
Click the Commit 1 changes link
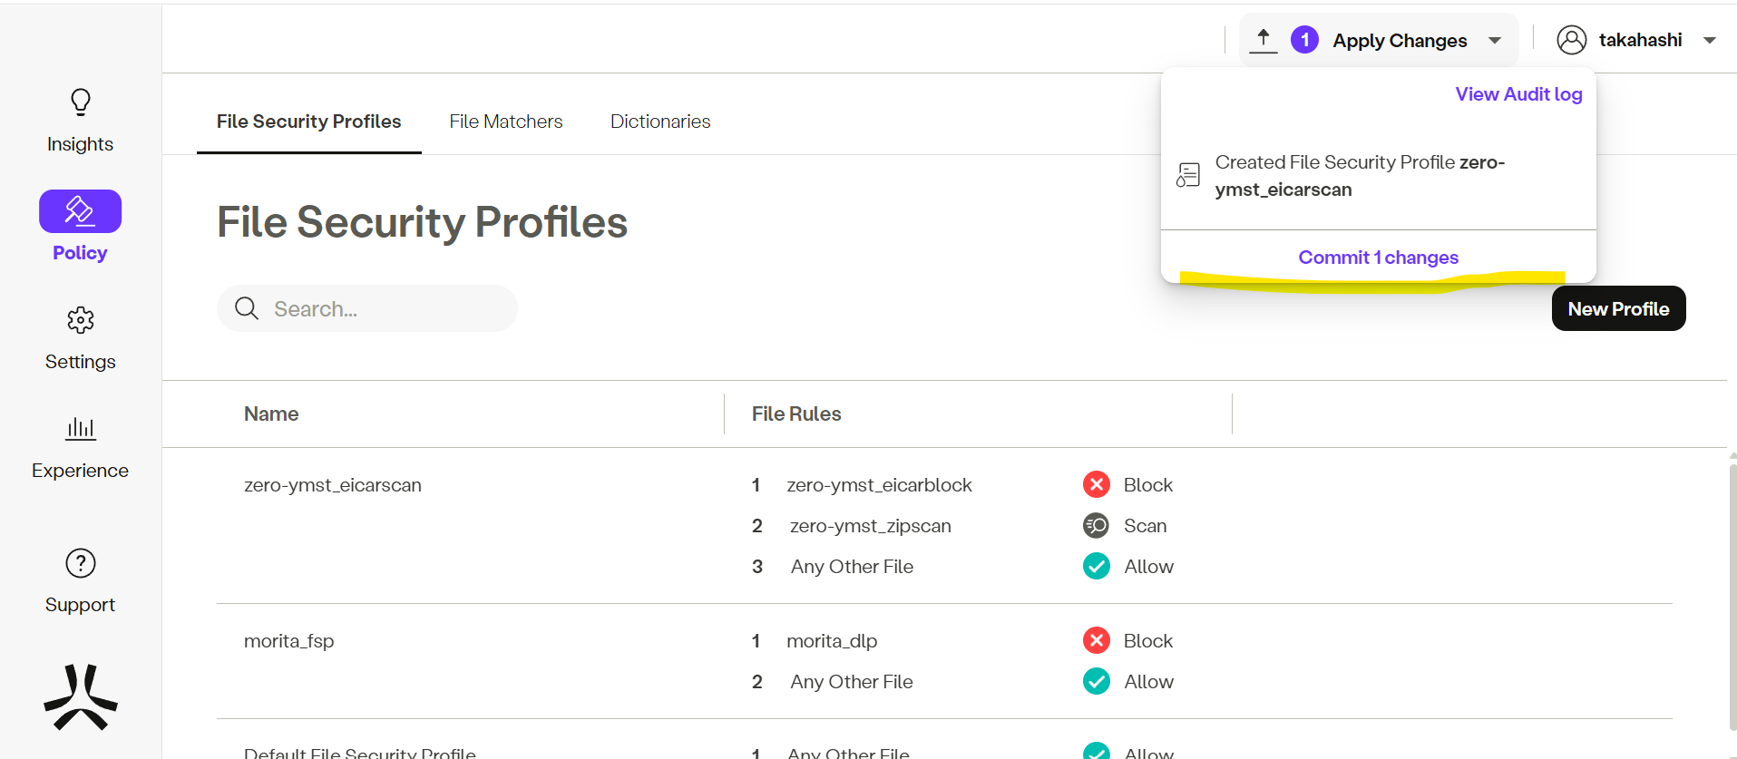(1378, 258)
